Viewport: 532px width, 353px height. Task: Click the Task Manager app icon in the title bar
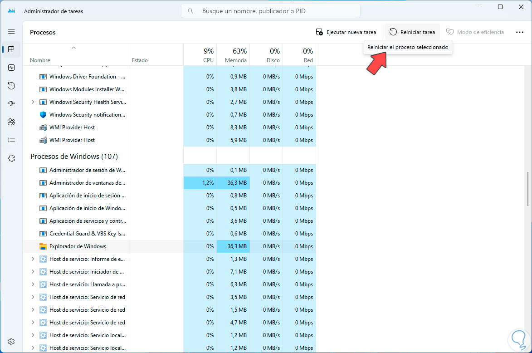pyautogui.click(x=11, y=11)
